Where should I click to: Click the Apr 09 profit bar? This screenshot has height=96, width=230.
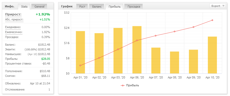tap(193, 62)
